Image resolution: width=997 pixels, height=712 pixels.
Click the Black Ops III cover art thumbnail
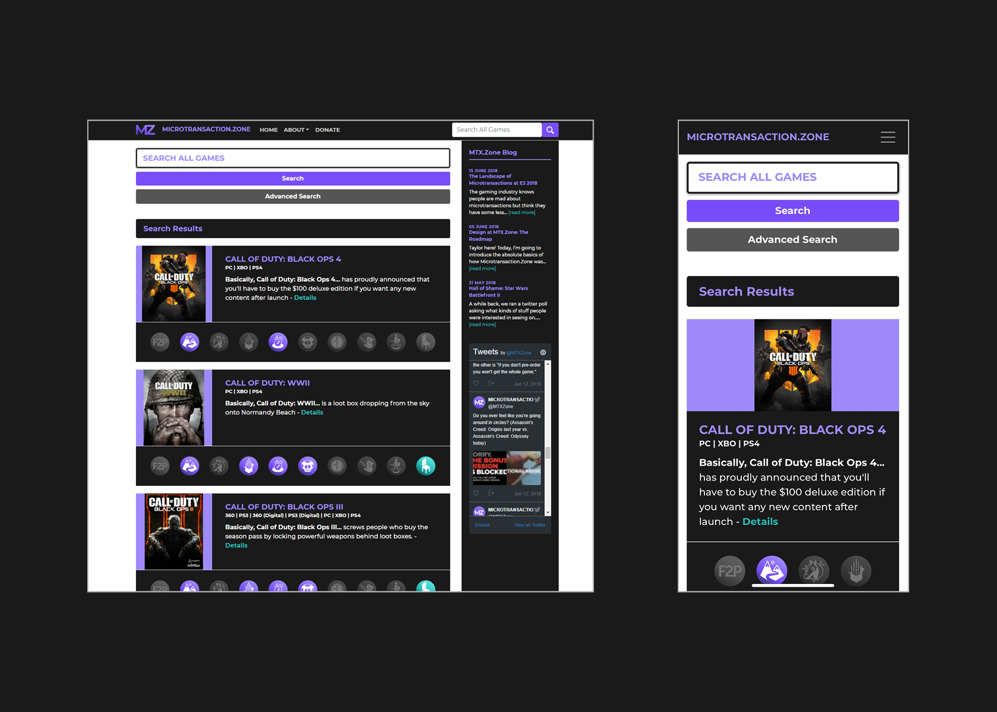click(174, 532)
